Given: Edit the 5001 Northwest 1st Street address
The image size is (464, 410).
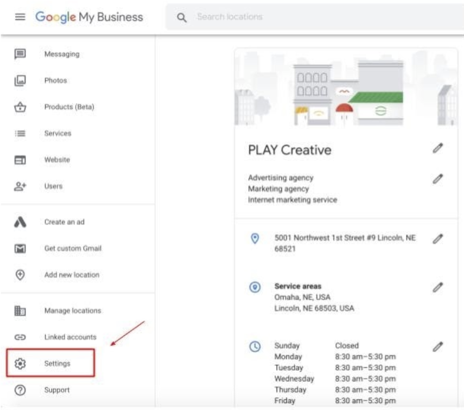Looking at the screenshot, I should [437, 239].
